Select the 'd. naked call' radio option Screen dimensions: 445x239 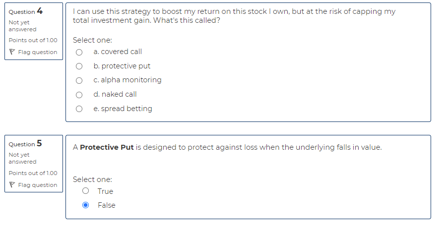click(x=79, y=94)
